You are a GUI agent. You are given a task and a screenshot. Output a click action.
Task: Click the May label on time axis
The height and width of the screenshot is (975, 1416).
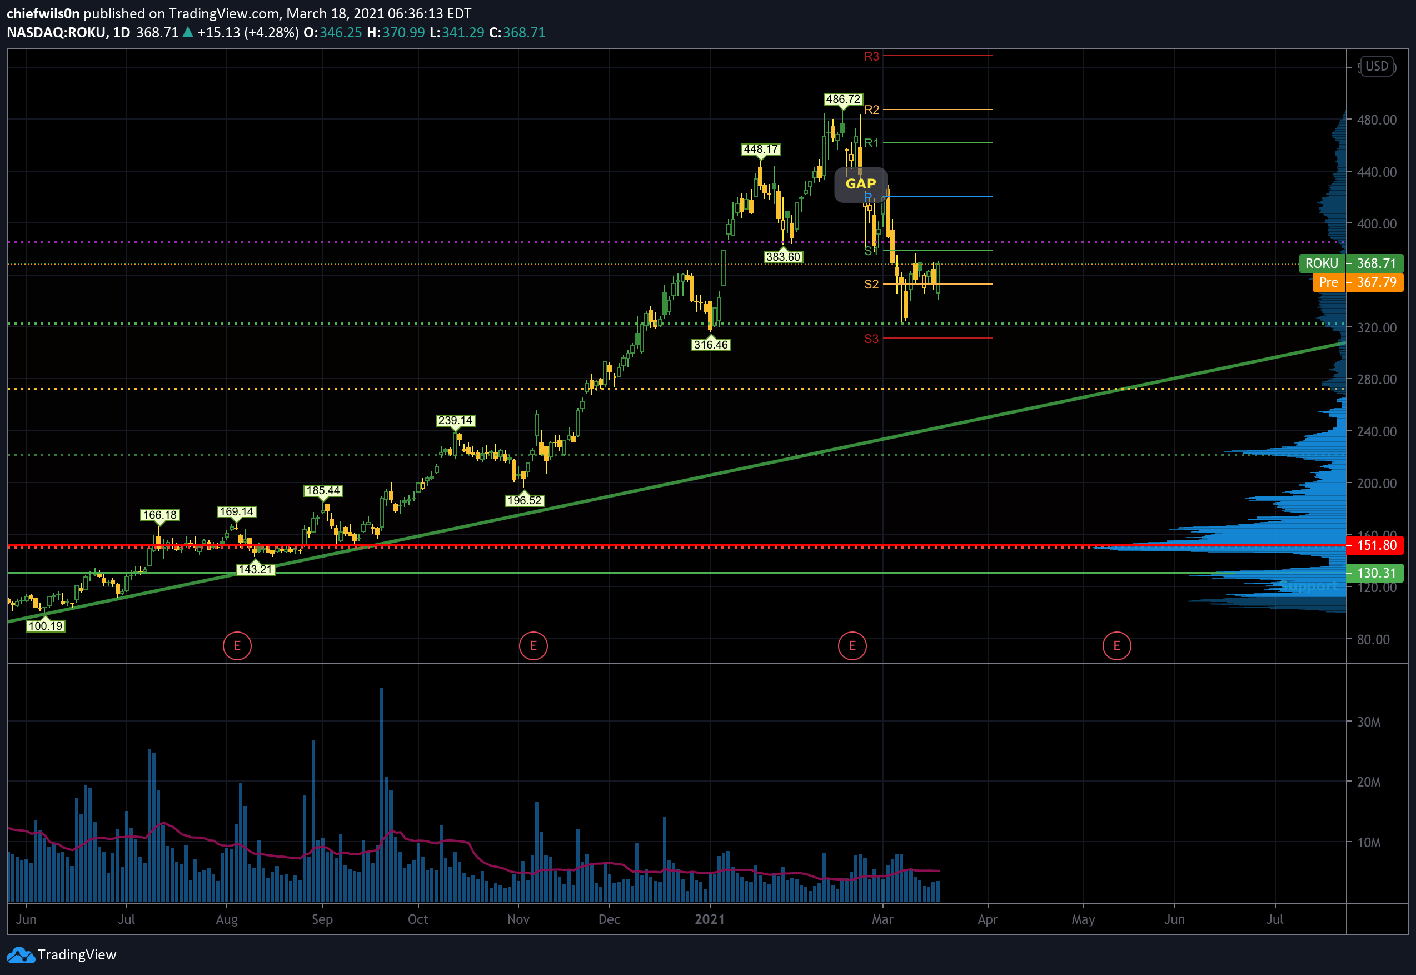(1083, 919)
